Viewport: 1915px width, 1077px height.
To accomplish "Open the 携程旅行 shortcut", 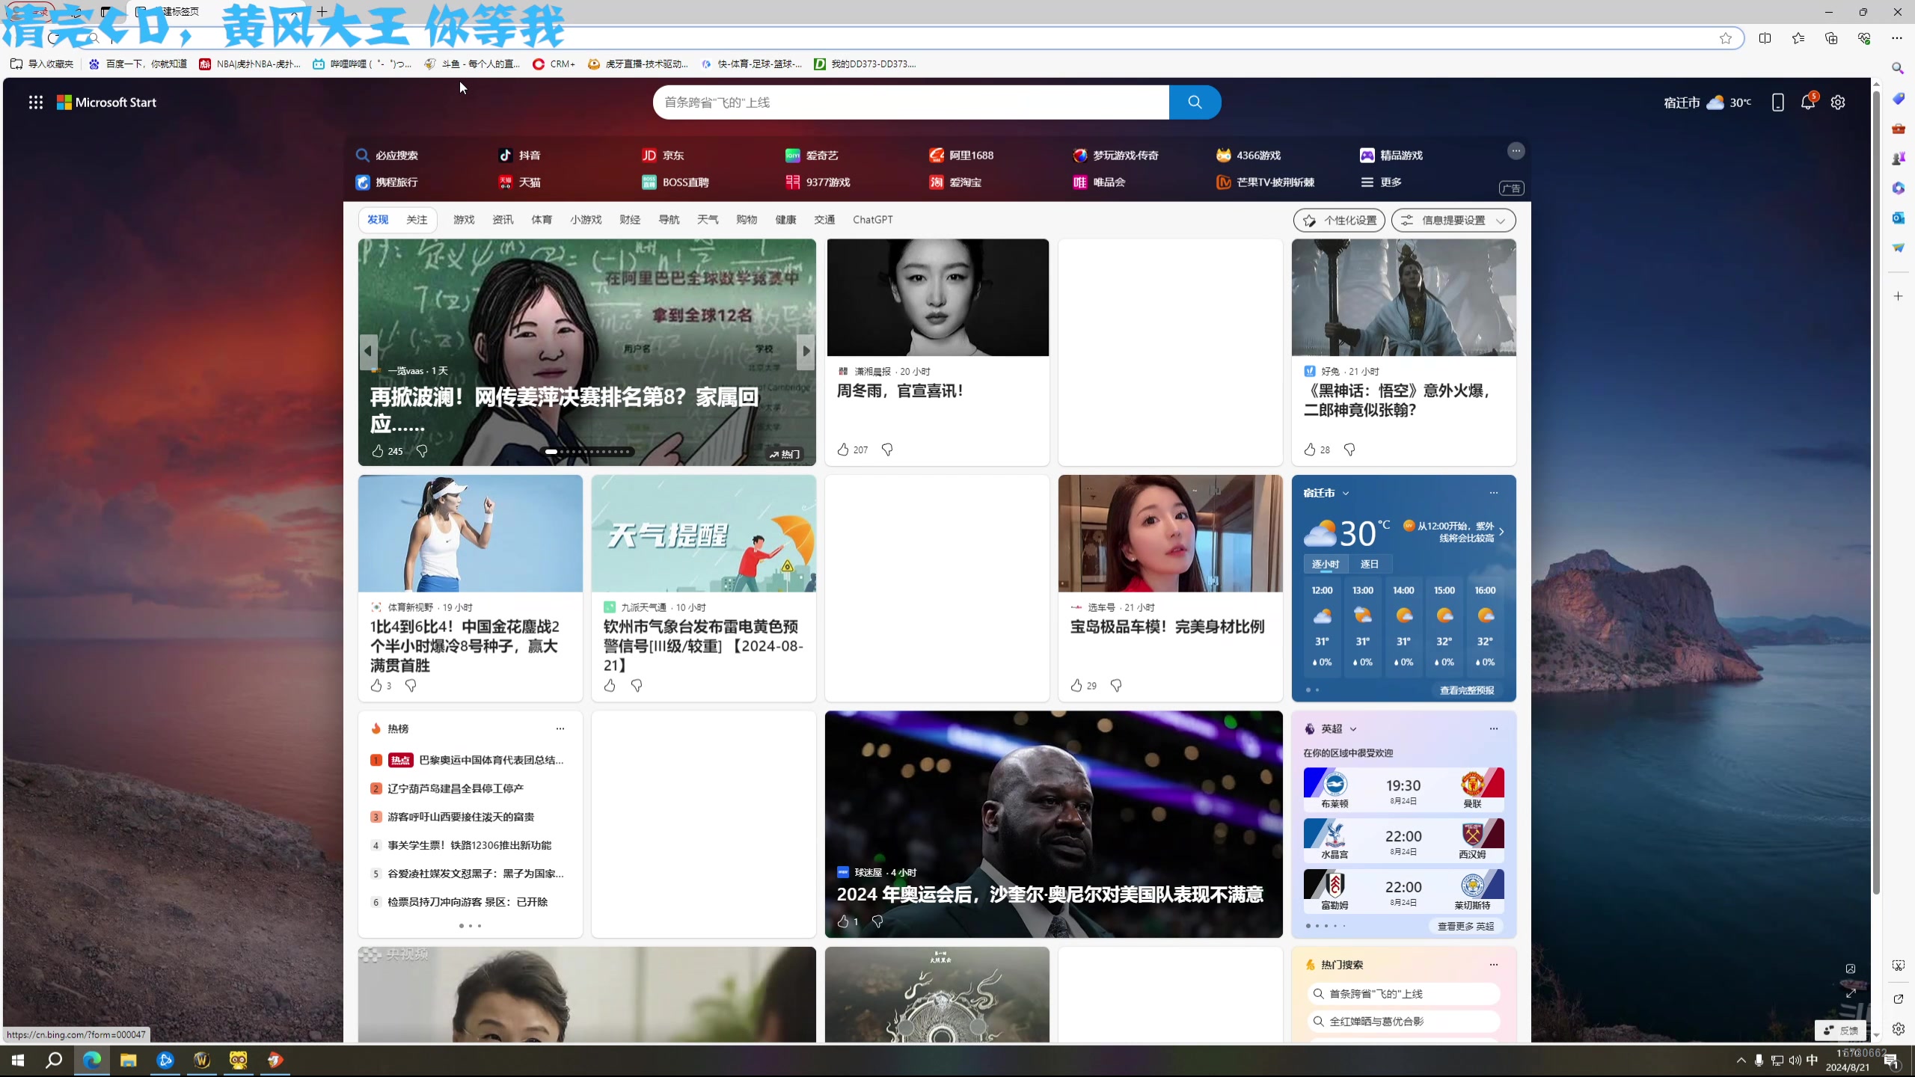I will (387, 182).
